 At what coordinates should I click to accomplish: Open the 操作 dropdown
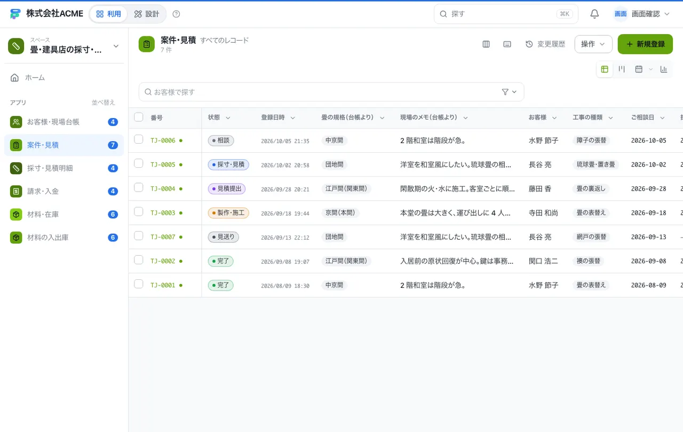click(x=593, y=44)
